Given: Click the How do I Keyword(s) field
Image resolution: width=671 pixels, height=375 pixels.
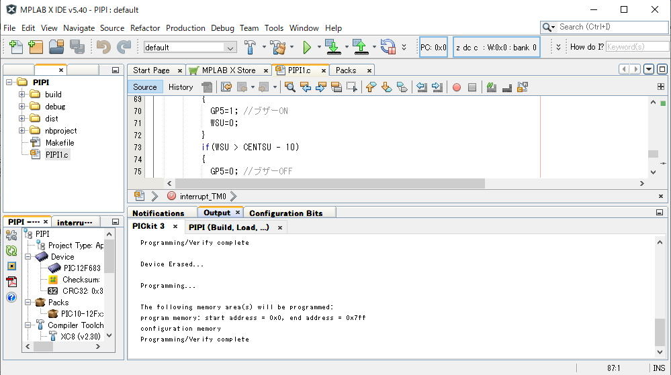Looking at the screenshot, I should click(x=637, y=46).
